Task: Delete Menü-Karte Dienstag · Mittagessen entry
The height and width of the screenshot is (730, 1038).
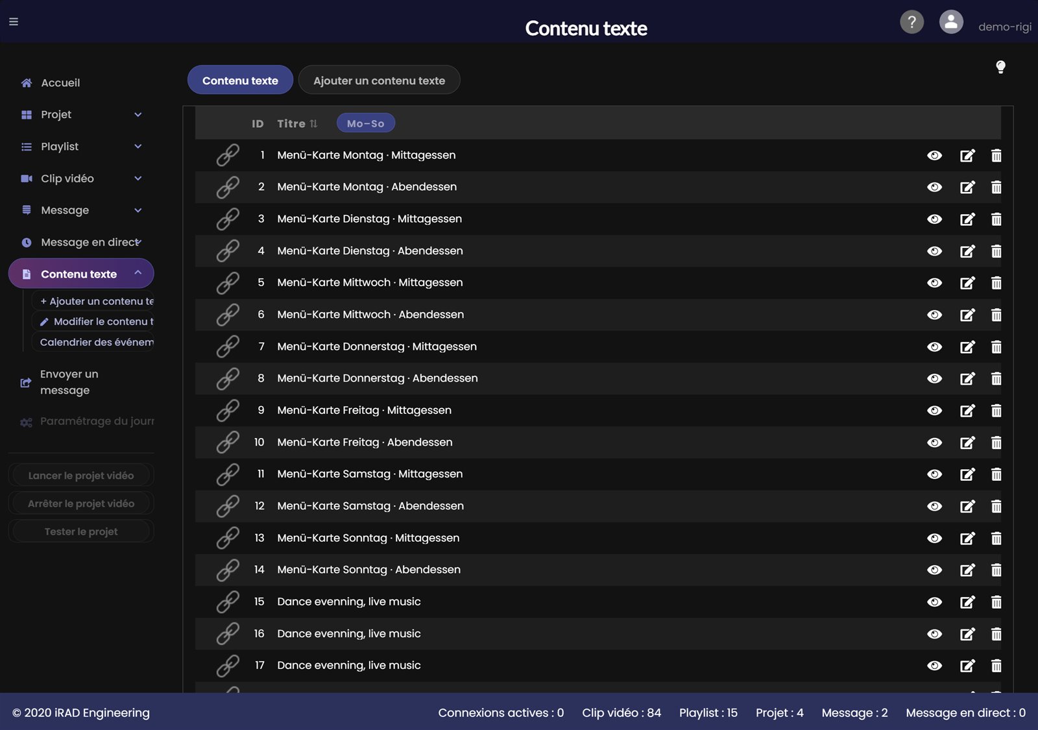Action: coord(996,219)
